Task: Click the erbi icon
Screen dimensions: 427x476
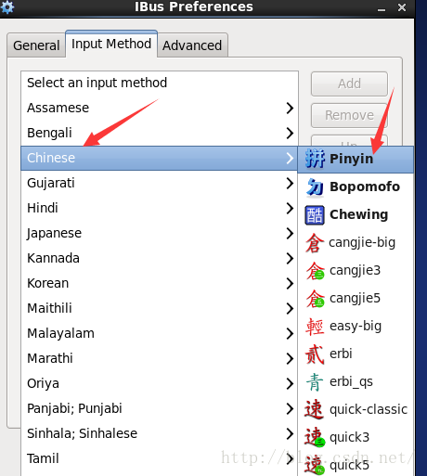Action: pyautogui.click(x=315, y=354)
